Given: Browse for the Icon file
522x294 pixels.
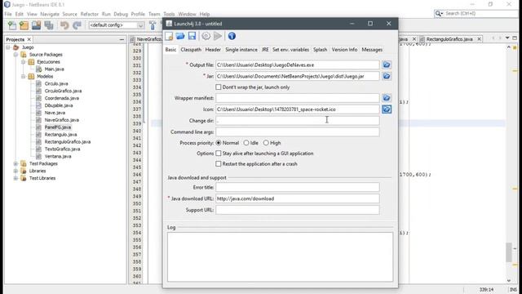Looking at the screenshot, I should pos(387,109).
